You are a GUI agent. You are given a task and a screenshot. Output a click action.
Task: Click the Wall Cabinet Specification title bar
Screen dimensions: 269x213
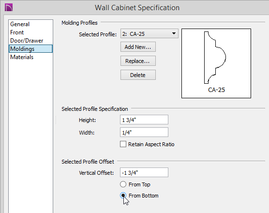click(137, 8)
